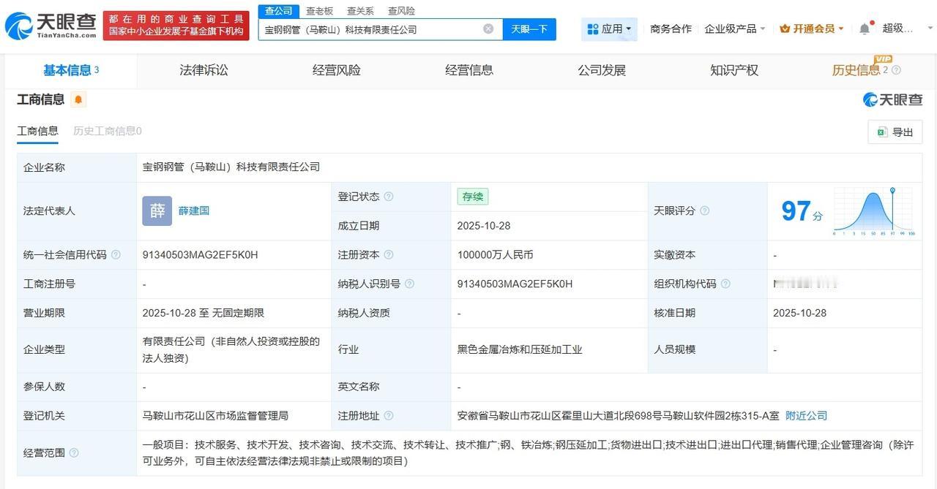Switch to the 公司发展 tab
The width and height of the screenshot is (937, 489).
(602, 70)
